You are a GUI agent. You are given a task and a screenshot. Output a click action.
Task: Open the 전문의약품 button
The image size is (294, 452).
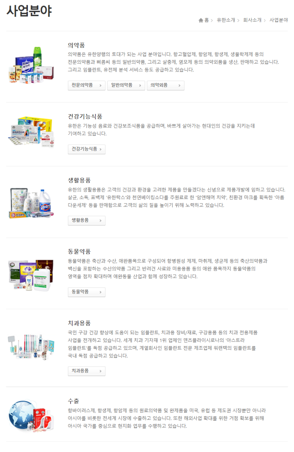pyautogui.click(x=87, y=85)
